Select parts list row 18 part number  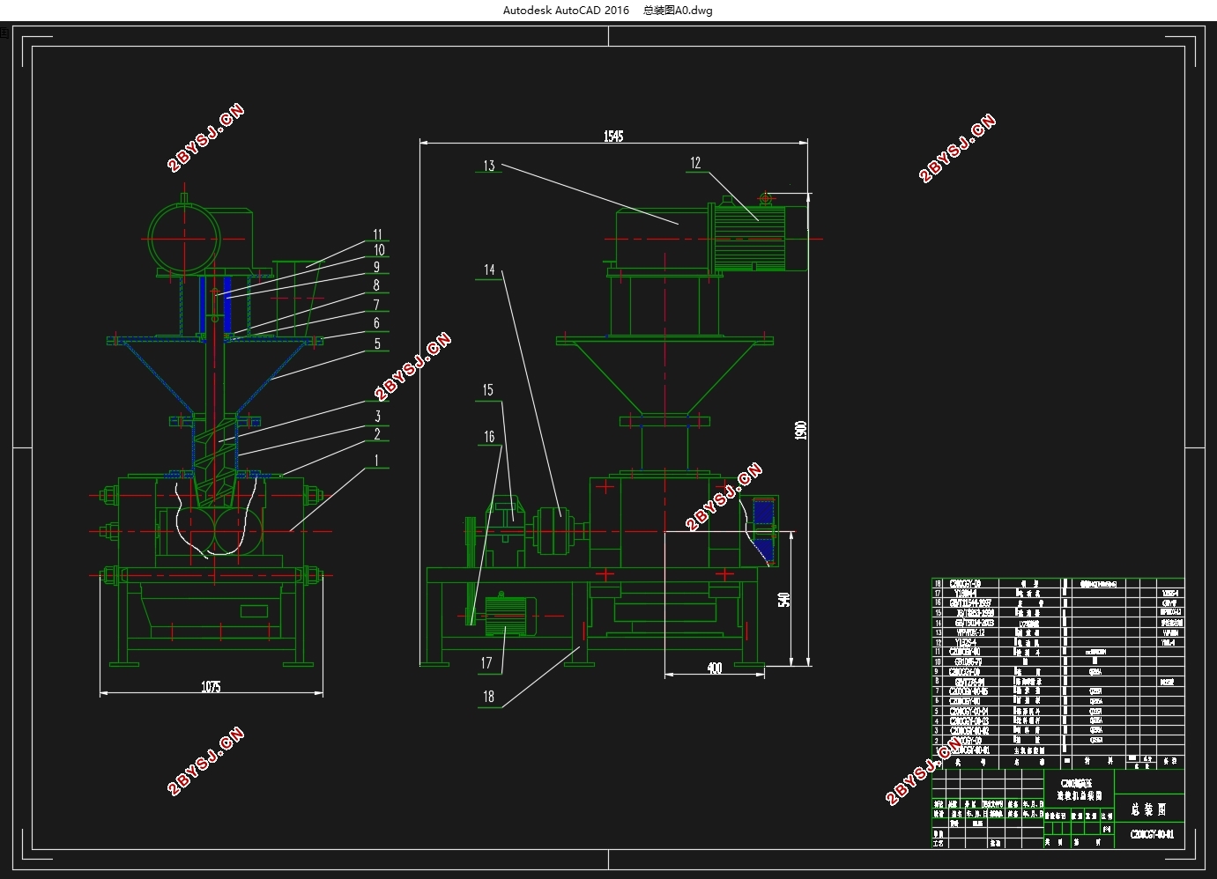[964, 583]
